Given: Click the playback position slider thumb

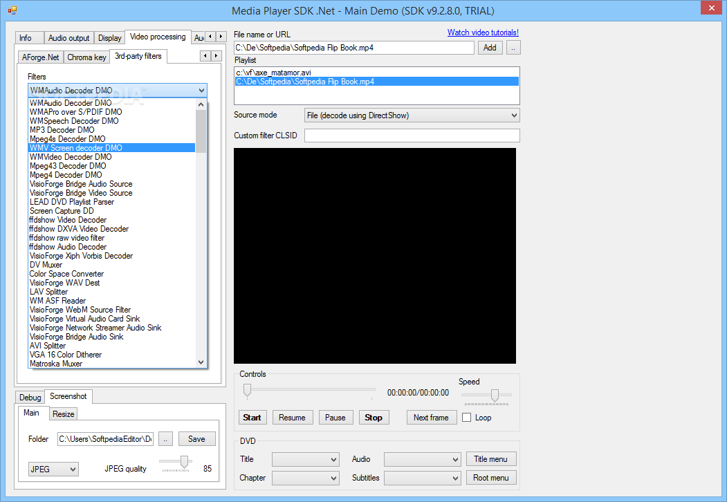Looking at the screenshot, I should coord(247,391).
